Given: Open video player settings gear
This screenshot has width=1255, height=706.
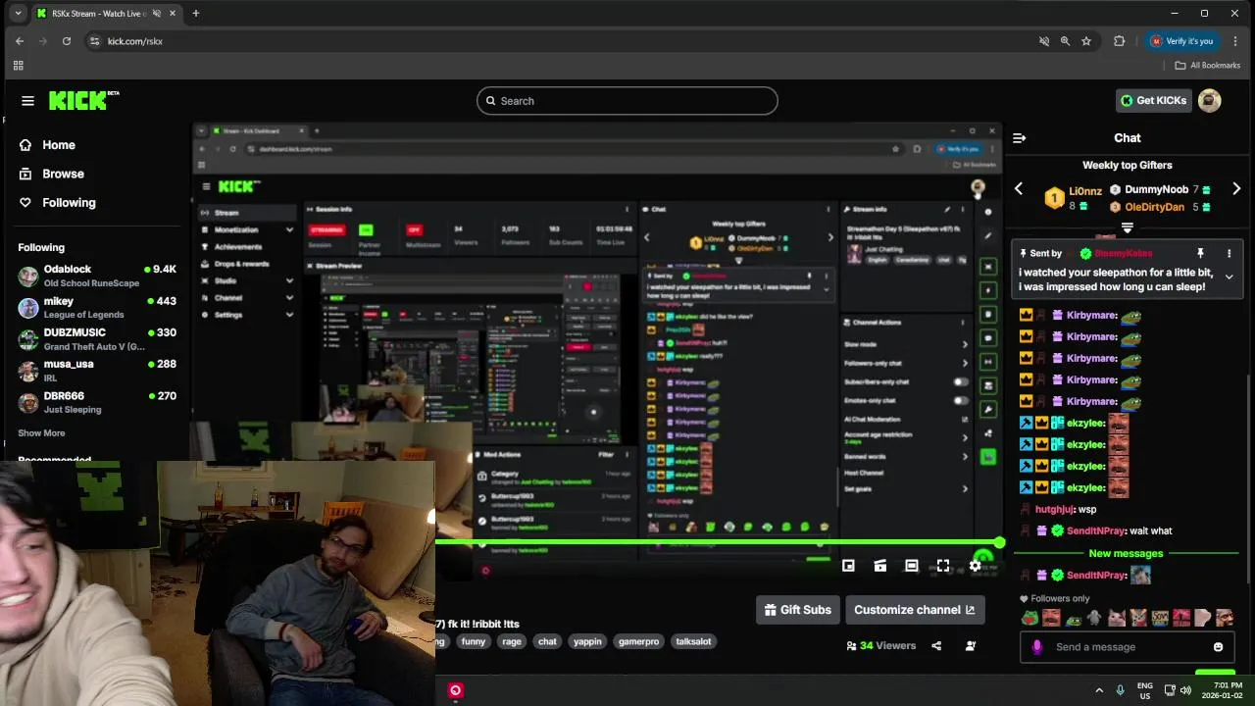Looking at the screenshot, I should pyautogui.click(x=975, y=566).
